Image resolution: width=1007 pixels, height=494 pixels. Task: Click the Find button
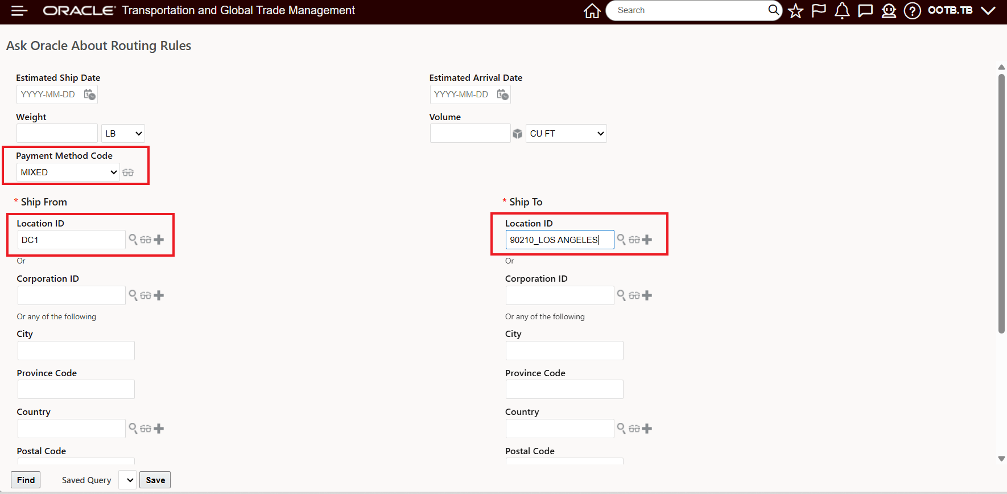pyautogui.click(x=26, y=480)
